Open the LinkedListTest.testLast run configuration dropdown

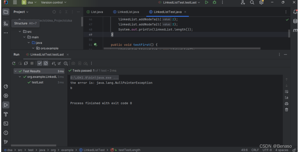[179, 2]
